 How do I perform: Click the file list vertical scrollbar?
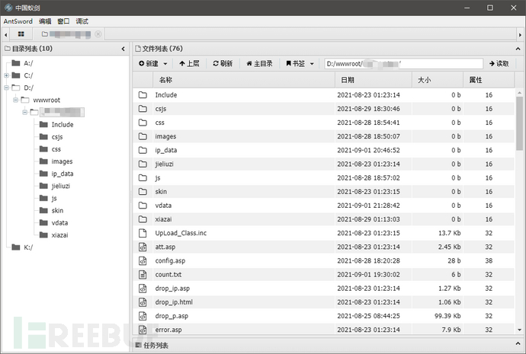tap(519, 123)
